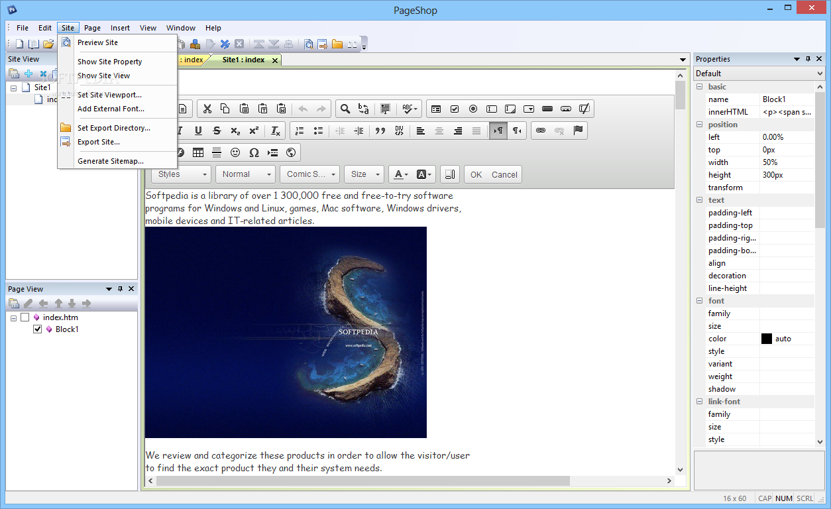Collapse the Site1 tree node
Image resolution: width=831 pixels, height=509 pixels.
14,87
